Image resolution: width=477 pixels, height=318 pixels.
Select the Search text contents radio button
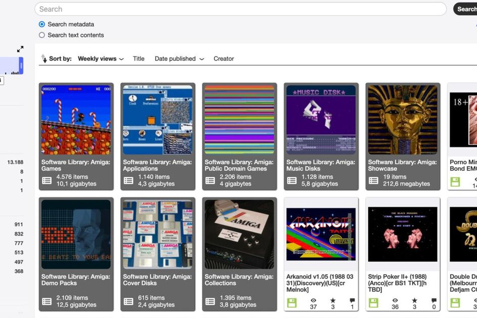point(42,35)
